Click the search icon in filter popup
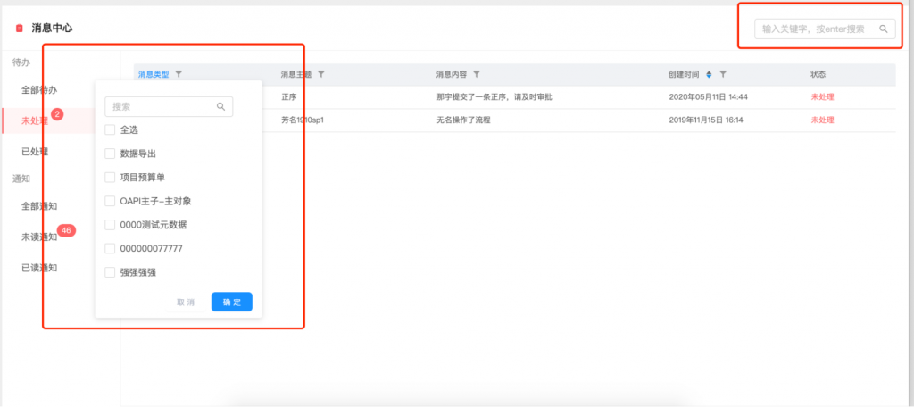 [x=220, y=107]
